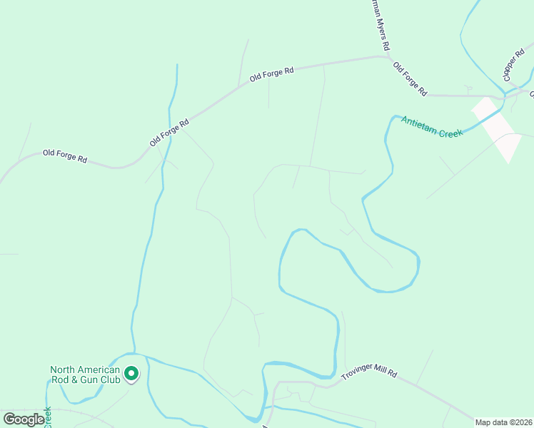Click the Trovinger Mill Rd label

369,371
